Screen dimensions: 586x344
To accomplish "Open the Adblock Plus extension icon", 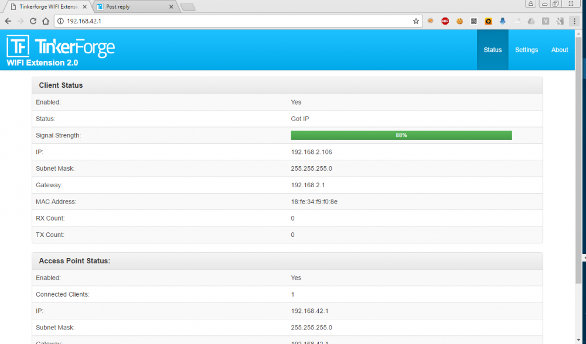I will click(x=445, y=21).
